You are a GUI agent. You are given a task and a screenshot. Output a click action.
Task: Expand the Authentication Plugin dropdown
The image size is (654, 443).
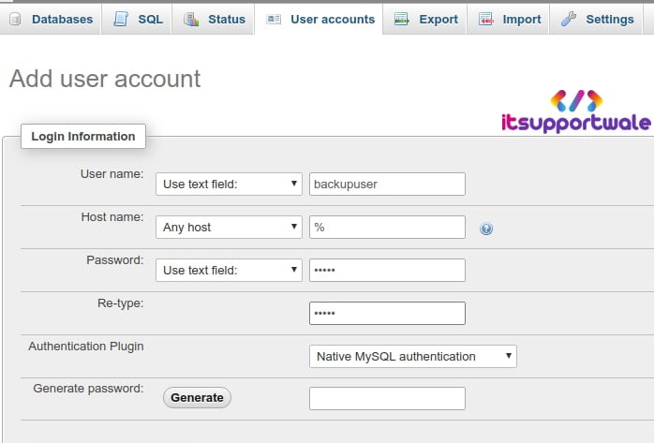[413, 356]
